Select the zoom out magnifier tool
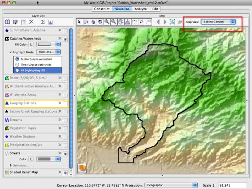 tap(114, 22)
